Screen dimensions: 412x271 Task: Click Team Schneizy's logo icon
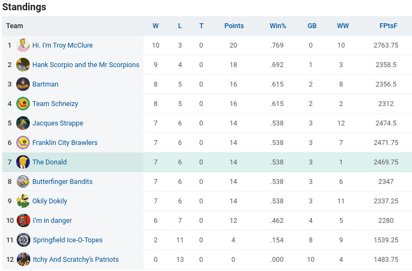coord(23,104)
